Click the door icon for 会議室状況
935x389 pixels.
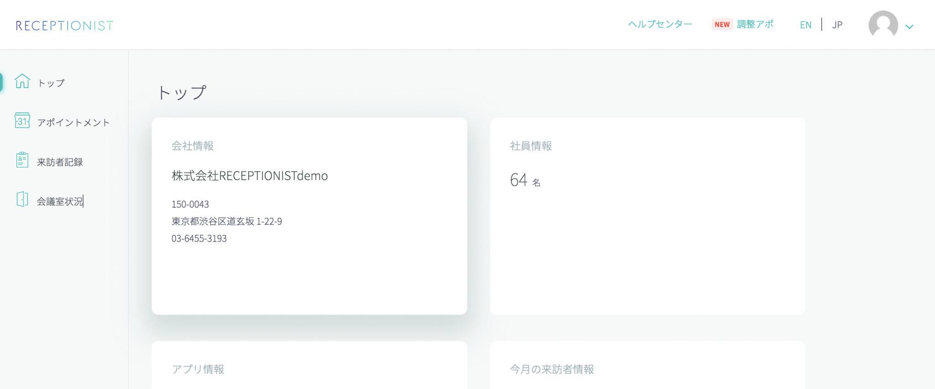pos(22,200)
